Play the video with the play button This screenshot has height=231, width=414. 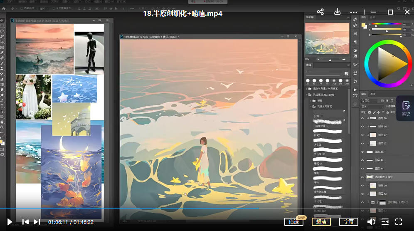(x=10, y=222)
